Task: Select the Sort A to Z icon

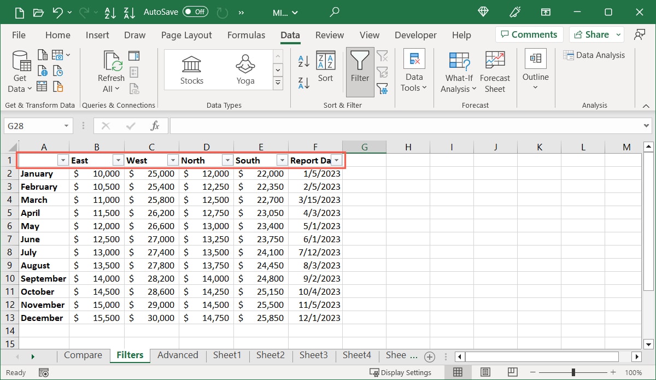Action: pos(303,62)
